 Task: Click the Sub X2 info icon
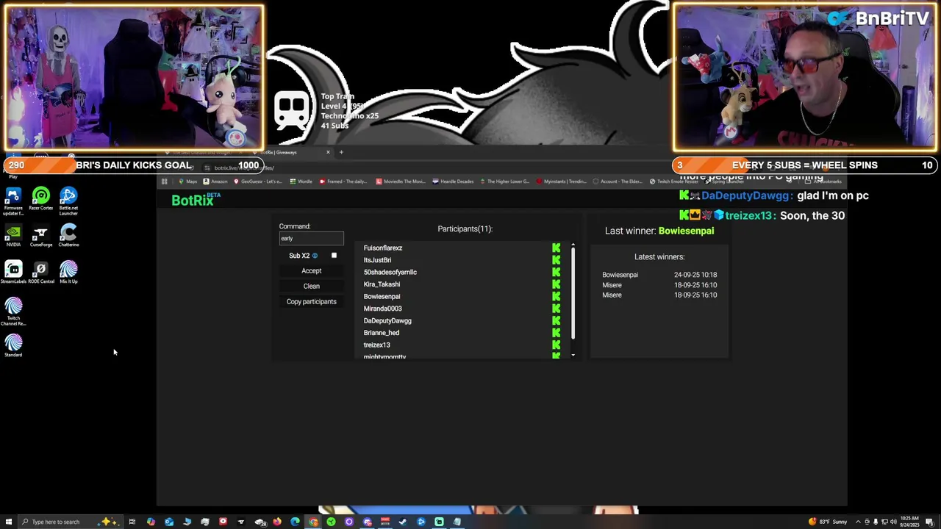click(x=315, y=256)
